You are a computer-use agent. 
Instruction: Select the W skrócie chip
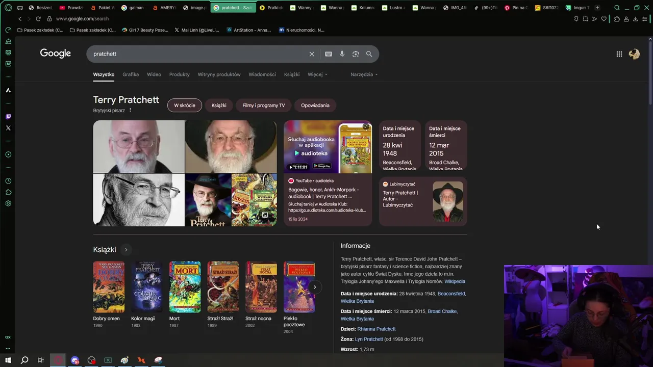coord(185,106)
